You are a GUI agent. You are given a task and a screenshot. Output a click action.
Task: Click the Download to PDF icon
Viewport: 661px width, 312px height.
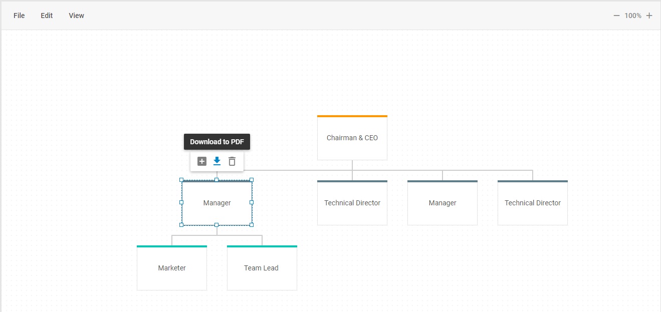click(x=217, y=161)
